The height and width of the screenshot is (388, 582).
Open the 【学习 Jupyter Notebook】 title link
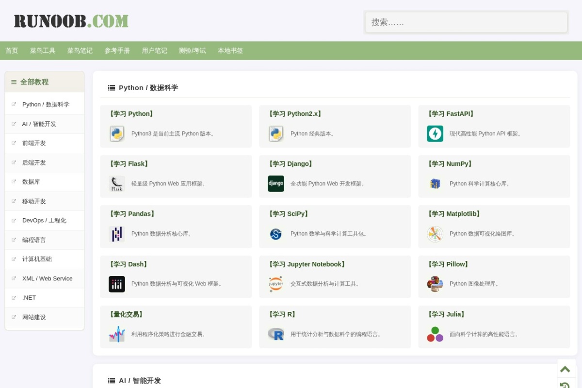tap(307, 264)
